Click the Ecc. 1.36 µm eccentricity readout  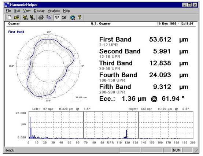point(142,99)
